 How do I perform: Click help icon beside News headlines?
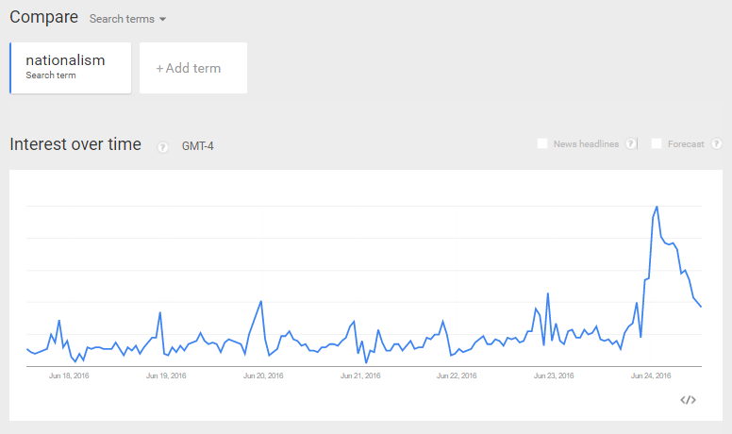(630, 143)
